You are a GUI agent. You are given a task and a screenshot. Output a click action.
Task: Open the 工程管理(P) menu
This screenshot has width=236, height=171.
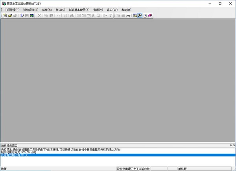click(x=12, y=10)
